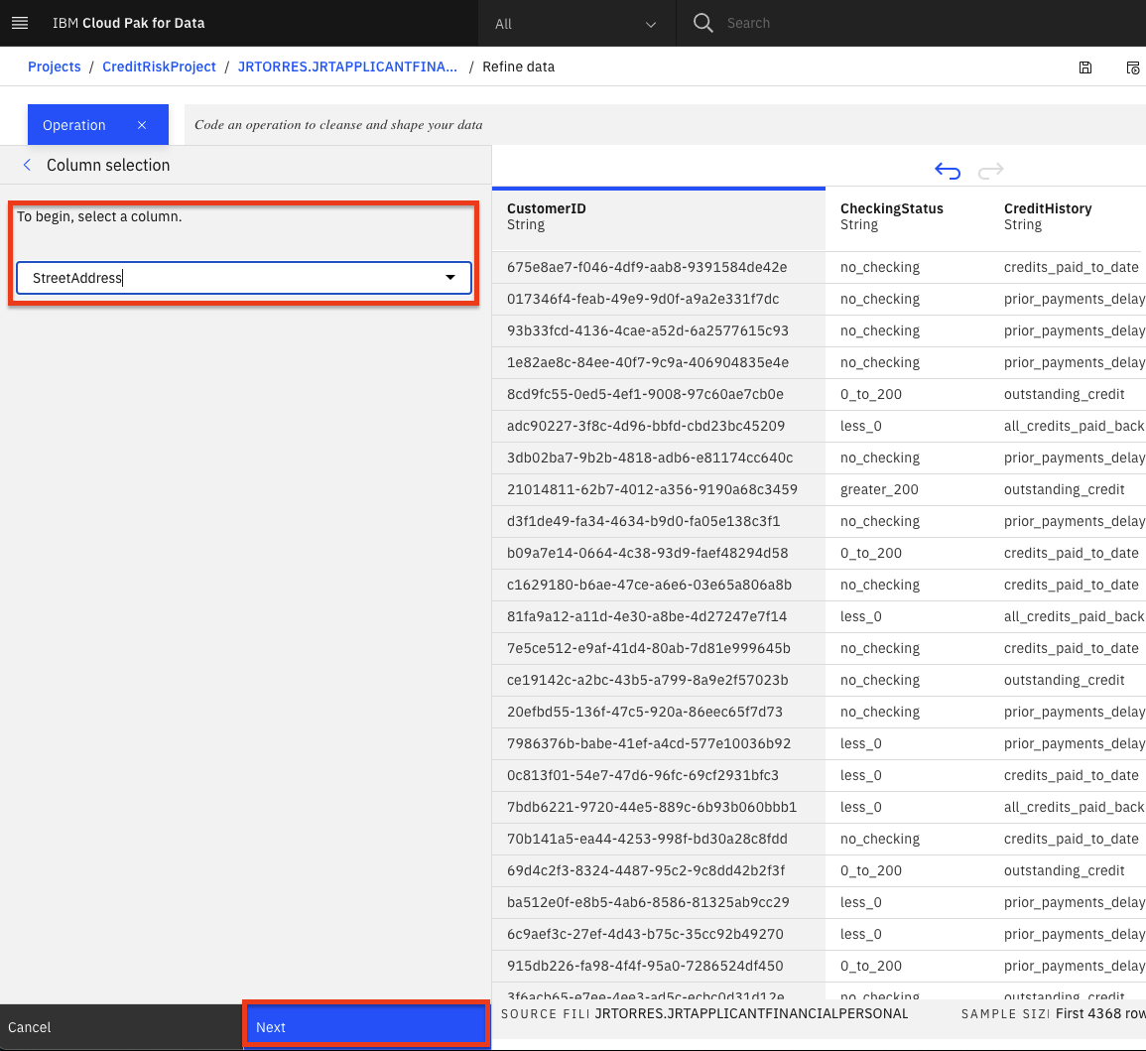
Task: Click the Search field in the top bar
Action: pos(748,24)
